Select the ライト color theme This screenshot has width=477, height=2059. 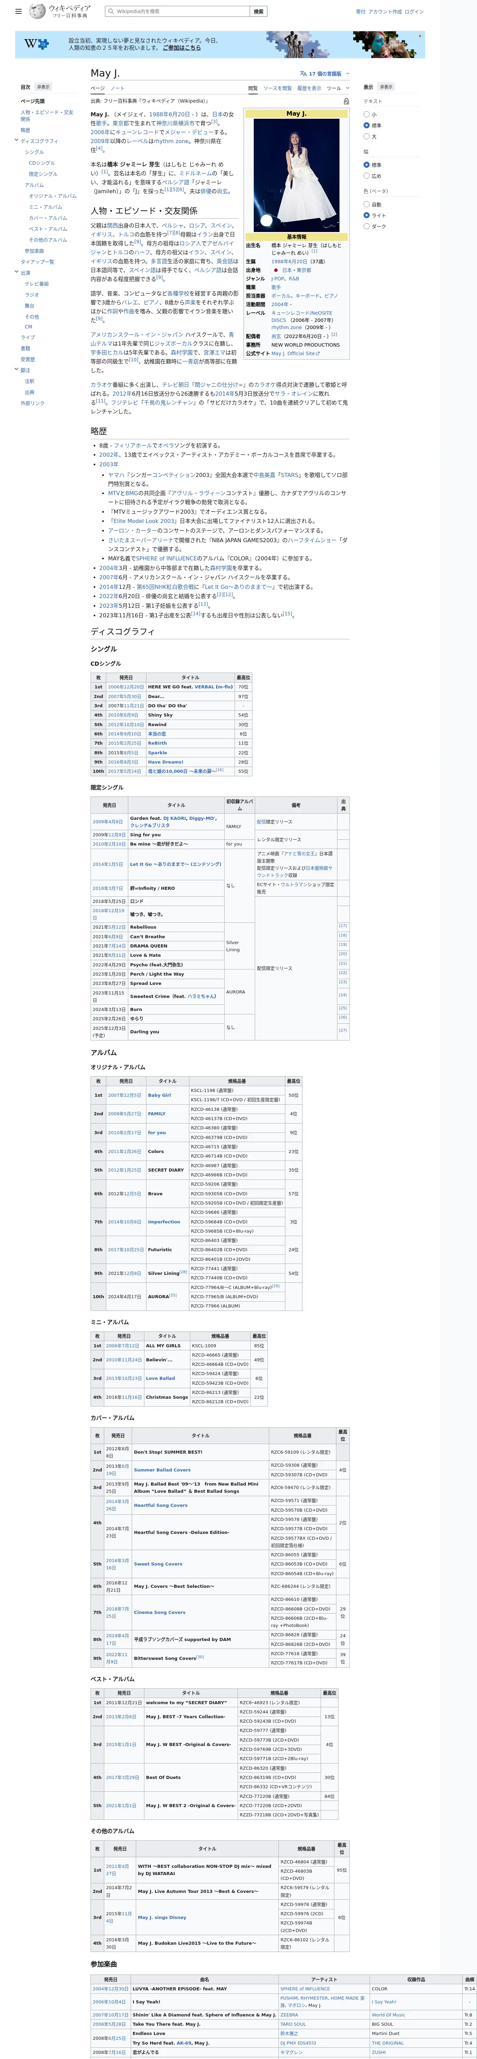coord(366,215)
